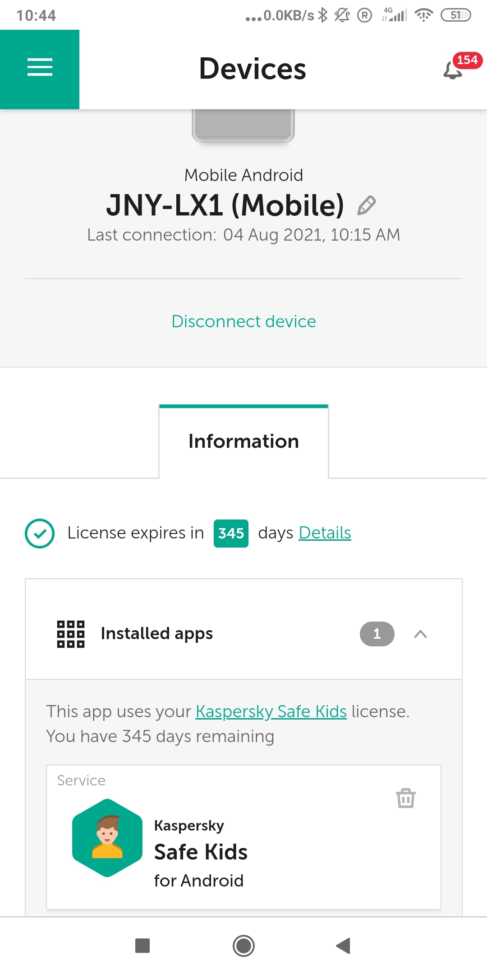
Task: Tap the Installed apps header label
Action: (x=156, y=634)
